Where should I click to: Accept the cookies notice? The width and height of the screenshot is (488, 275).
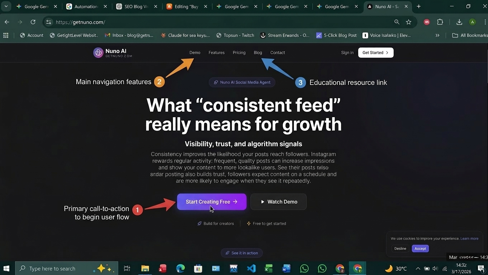pos(420,249)
